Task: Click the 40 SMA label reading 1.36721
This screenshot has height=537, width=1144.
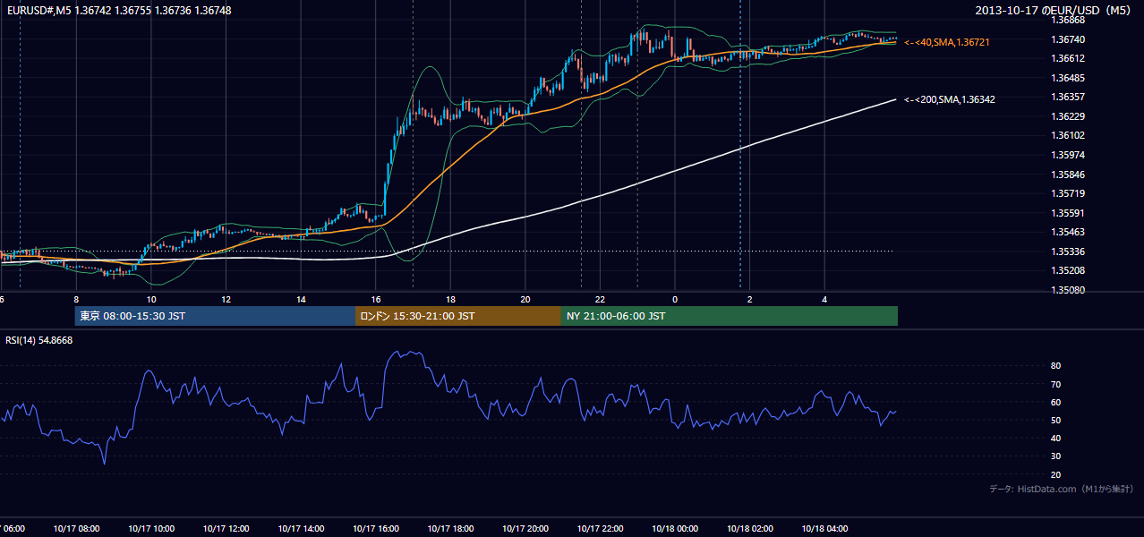Action: [x=946, y=42]
